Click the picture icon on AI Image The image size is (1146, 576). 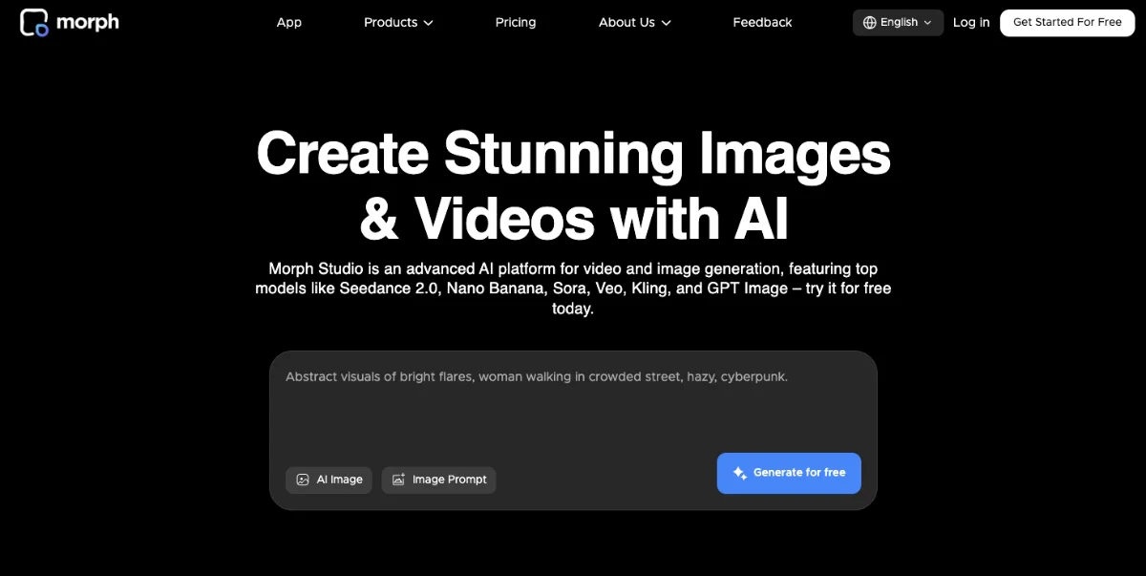[303, 480]
